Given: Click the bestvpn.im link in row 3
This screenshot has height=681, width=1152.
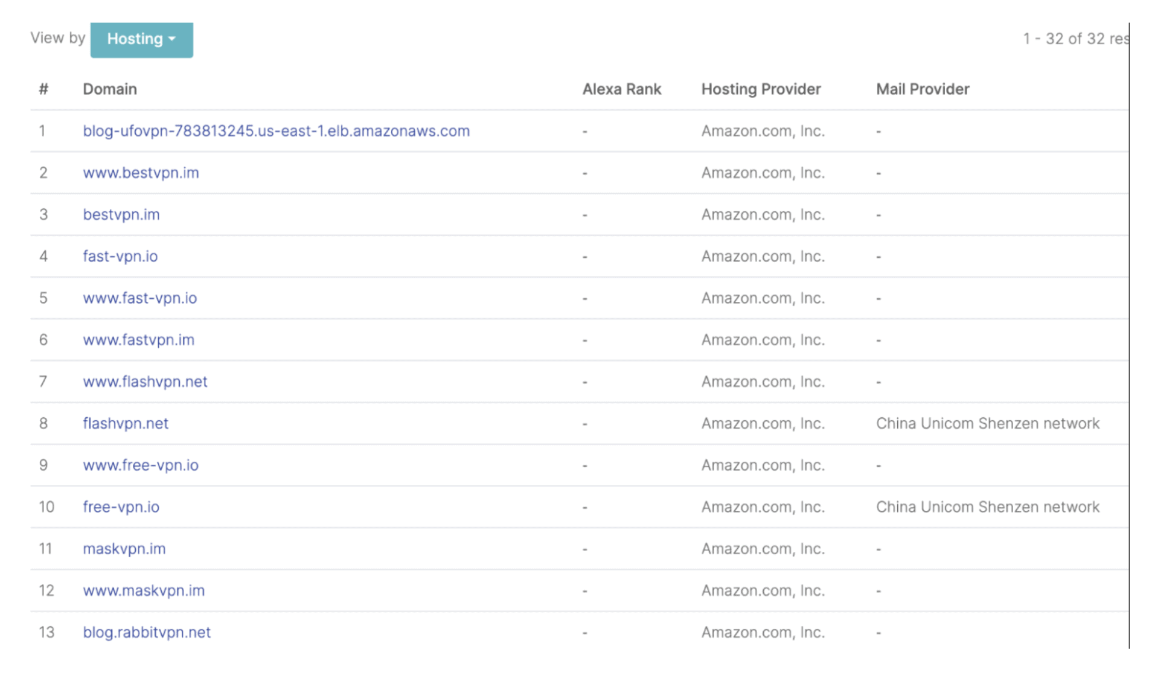Looking at the screenshot, I should [121, 214].
